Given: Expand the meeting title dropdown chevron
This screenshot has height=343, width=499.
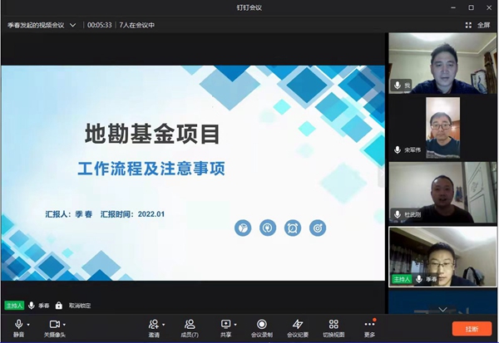Looking at the screenshot, I should 73,25.
